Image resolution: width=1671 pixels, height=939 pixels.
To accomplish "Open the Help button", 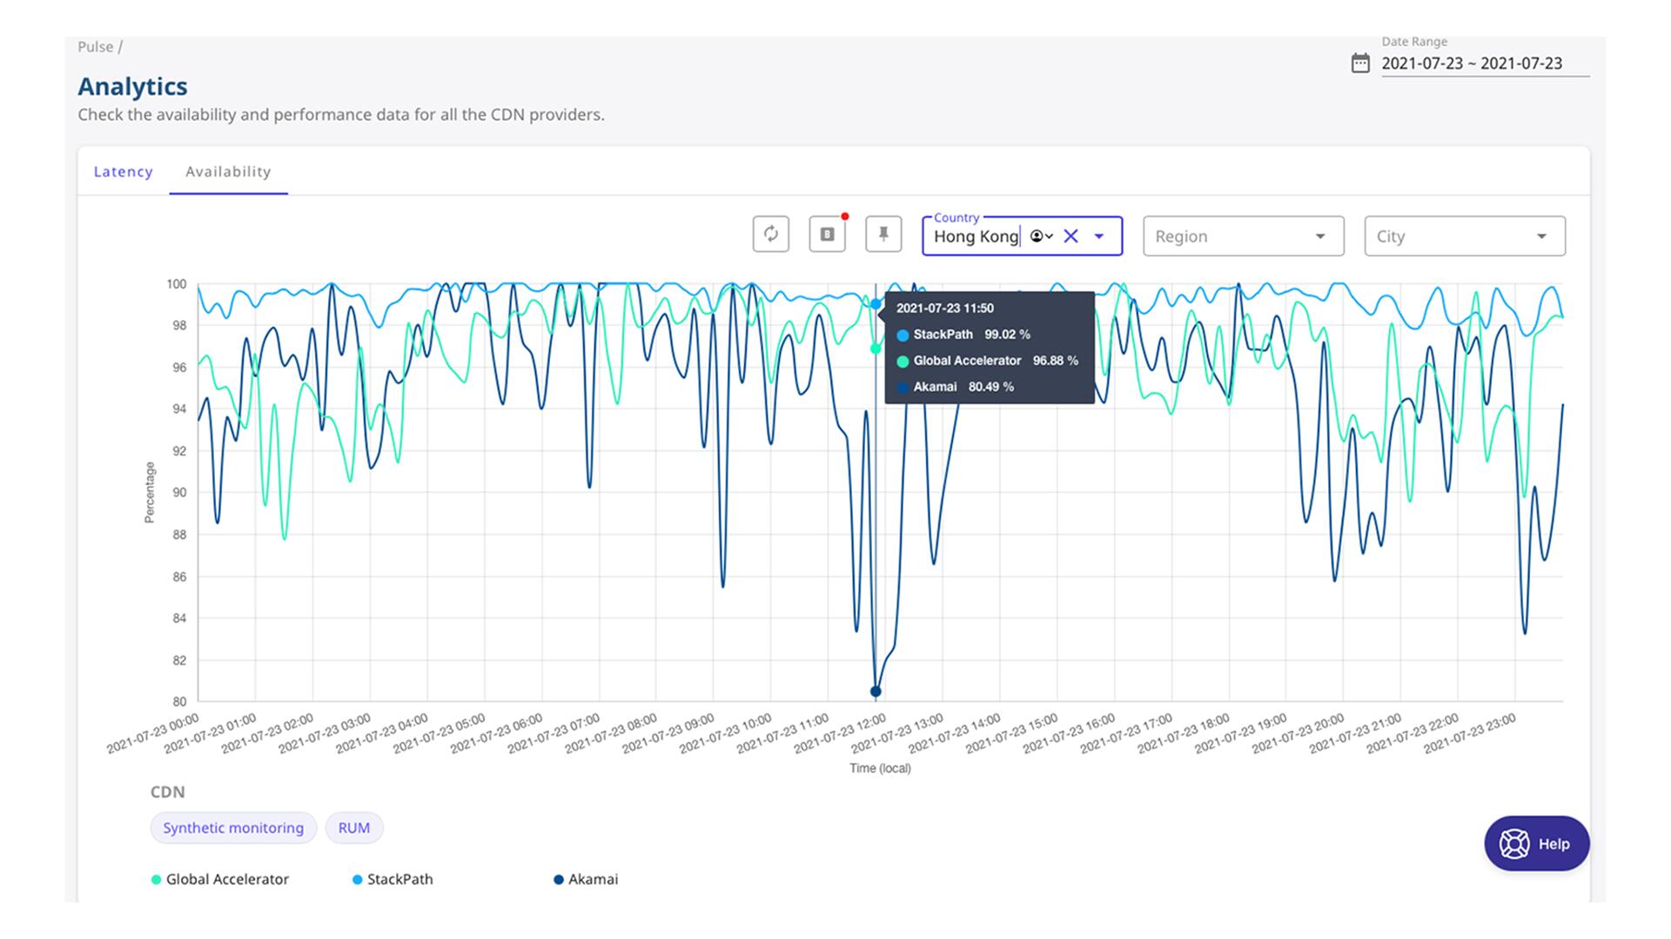I will [x=1536, y=843].
